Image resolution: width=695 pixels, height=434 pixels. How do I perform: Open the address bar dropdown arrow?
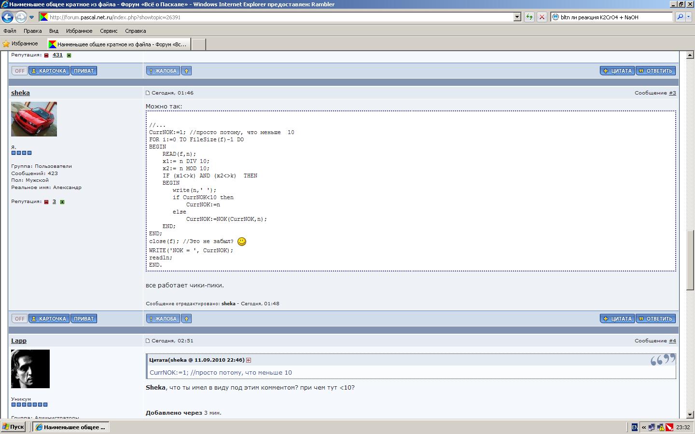point(517,17)
